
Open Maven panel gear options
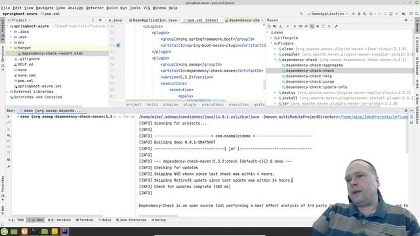(406, 20)
